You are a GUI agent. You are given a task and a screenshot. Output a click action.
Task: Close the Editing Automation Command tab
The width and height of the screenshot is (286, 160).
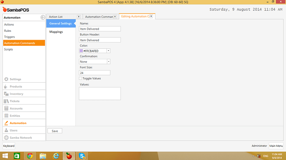[x=151, y=16]
